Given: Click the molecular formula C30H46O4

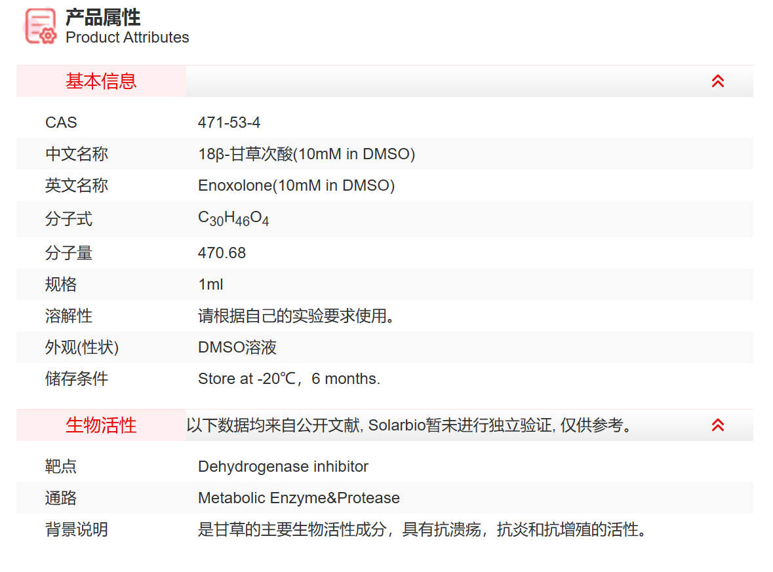Looking at the screenshot, I should coord(233,219).
